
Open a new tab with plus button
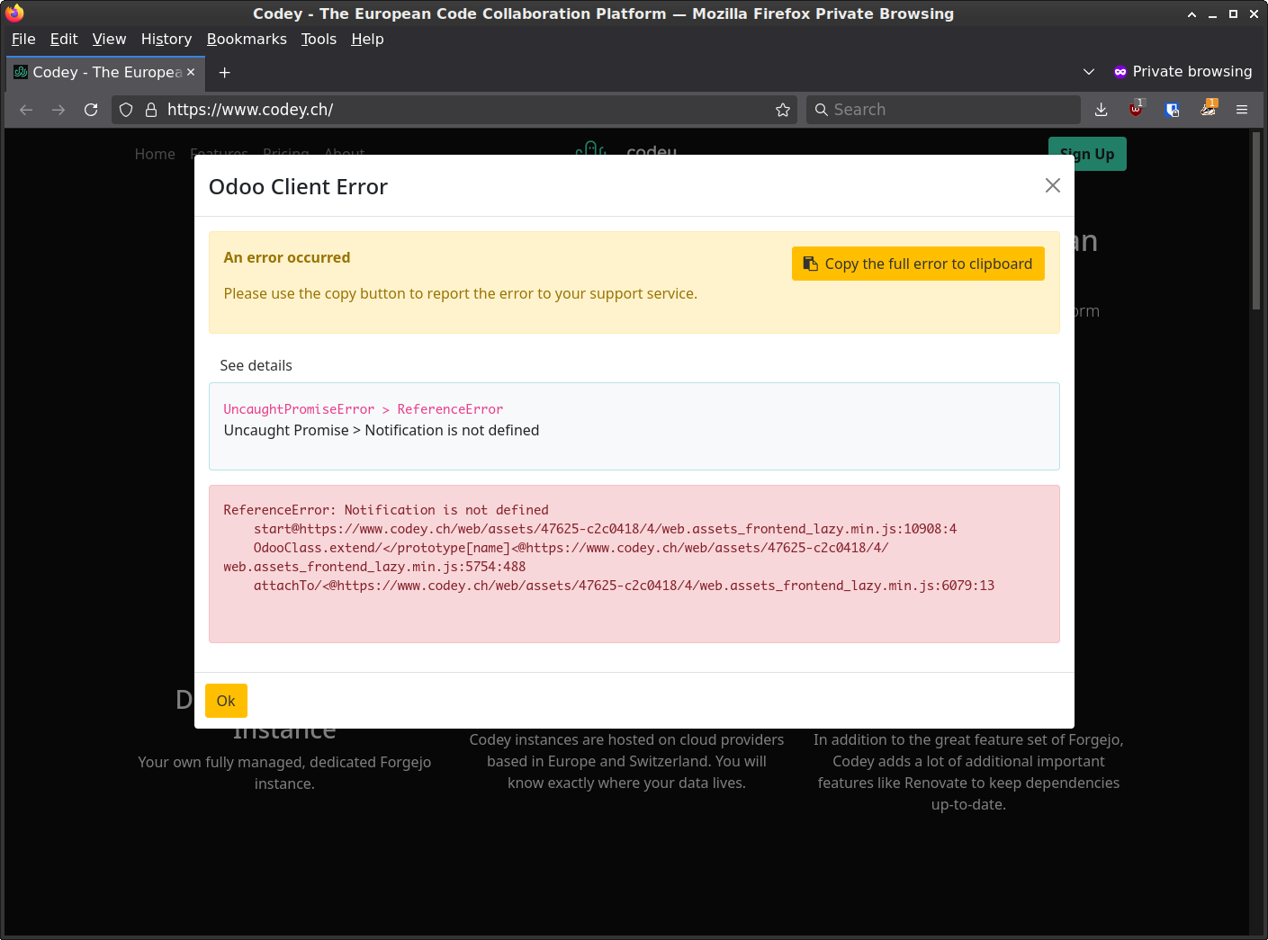click(225, 72)
